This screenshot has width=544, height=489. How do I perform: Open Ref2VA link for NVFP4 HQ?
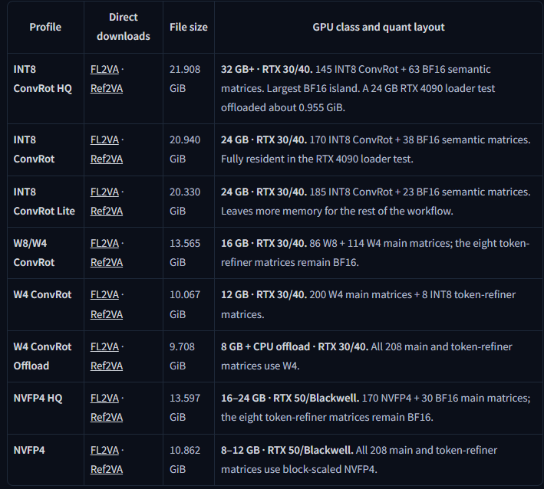(x=107, y=417)
